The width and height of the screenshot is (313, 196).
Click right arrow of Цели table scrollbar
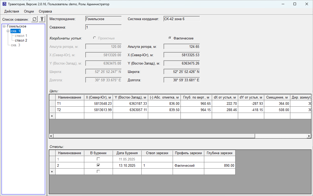click(x=309, y=136)
